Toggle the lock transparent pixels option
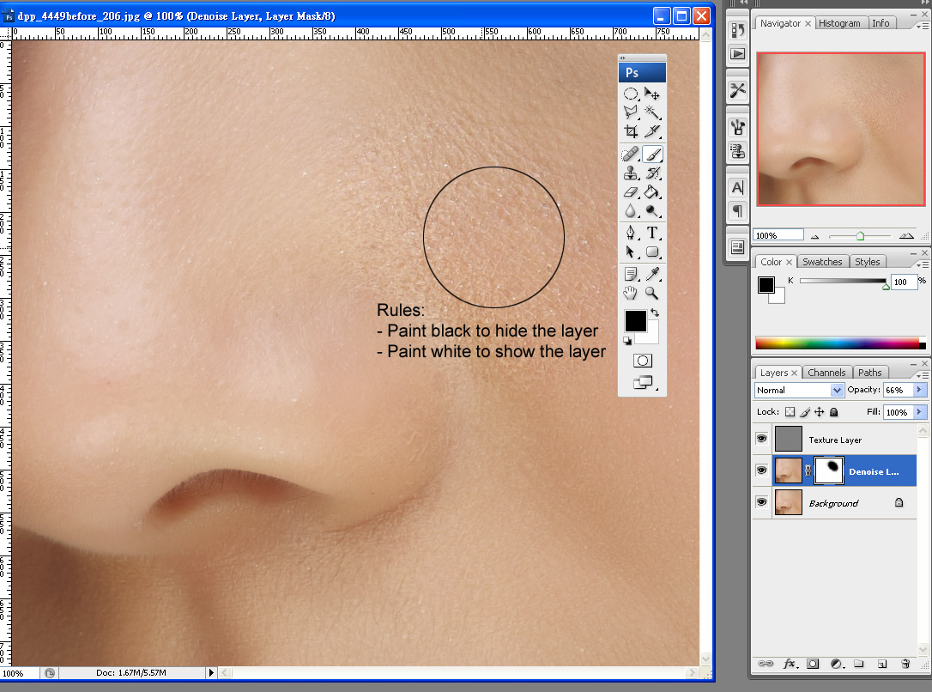The image size is (932, 692). (790, 412)
